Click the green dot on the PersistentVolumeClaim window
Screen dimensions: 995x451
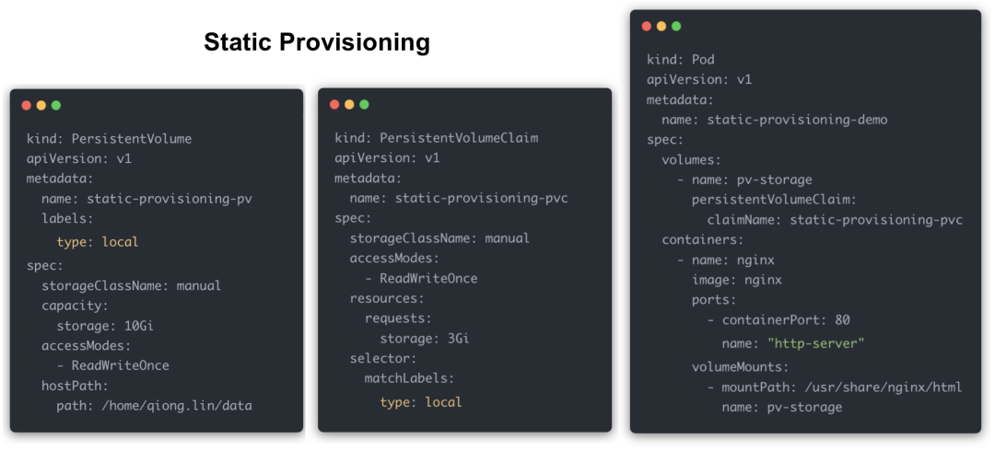[364, 104]
